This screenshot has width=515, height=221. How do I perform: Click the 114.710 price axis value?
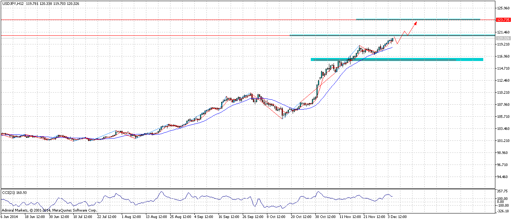(504, 69)
